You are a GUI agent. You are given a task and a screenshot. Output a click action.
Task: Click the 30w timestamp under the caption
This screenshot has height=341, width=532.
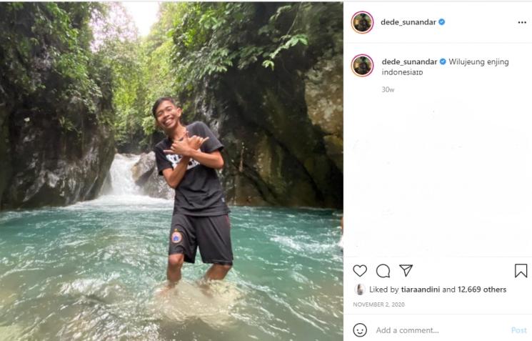click(388, 90)
